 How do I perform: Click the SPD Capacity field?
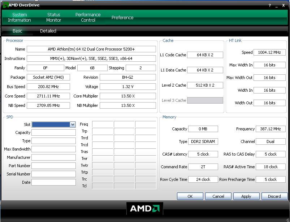tap(54, 132)
